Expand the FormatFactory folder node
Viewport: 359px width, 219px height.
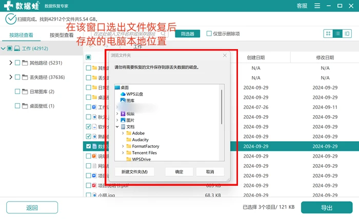pyautogui.click(x=123, y=146)
